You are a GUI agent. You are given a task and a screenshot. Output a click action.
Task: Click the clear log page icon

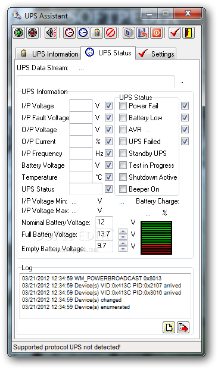pyautogui.click(x=169, y=327)
